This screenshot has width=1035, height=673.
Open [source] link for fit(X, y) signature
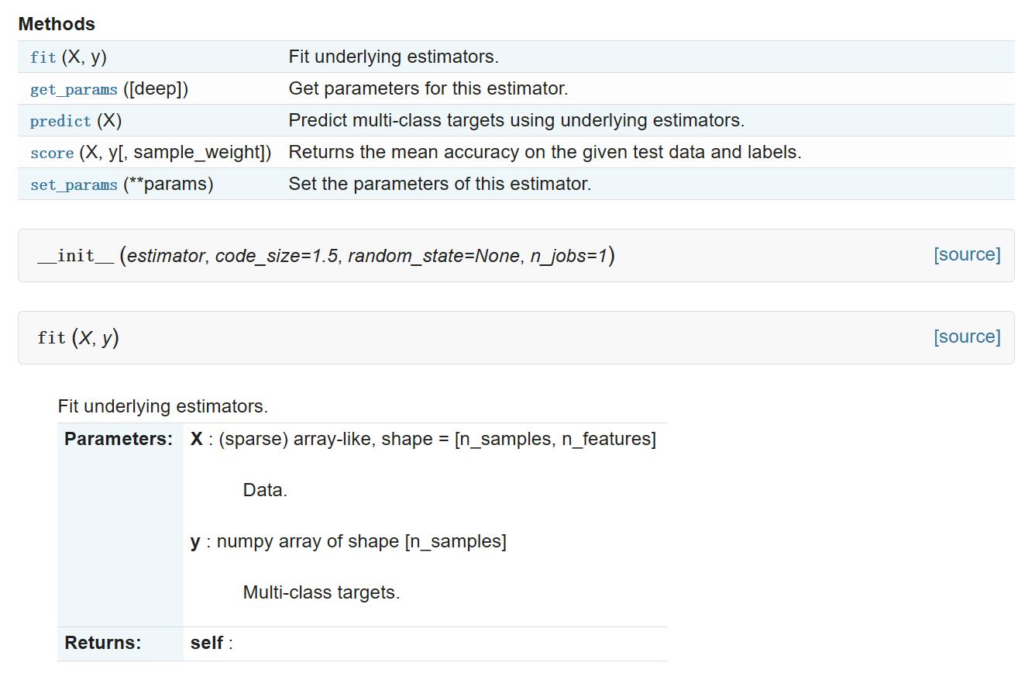(967, 336)
